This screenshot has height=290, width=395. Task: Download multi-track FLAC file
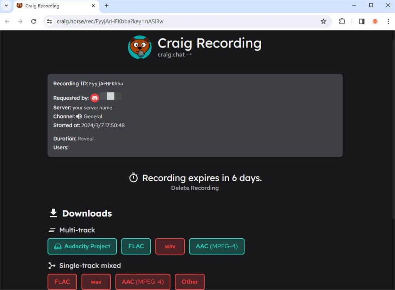[136, 246]
